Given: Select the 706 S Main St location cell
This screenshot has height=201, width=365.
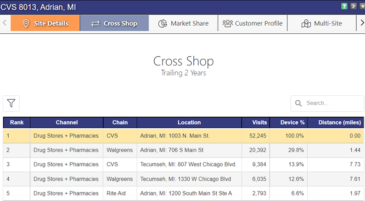Looking at the screenshot, I should [189, 150].
